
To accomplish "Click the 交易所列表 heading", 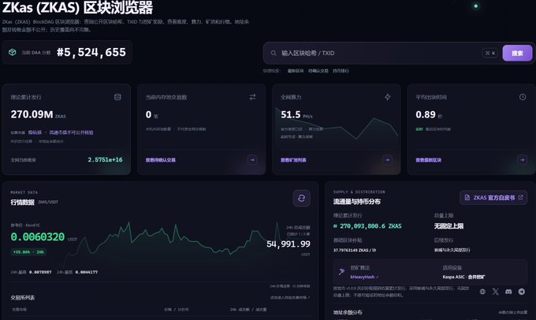I will click(23, 298).
